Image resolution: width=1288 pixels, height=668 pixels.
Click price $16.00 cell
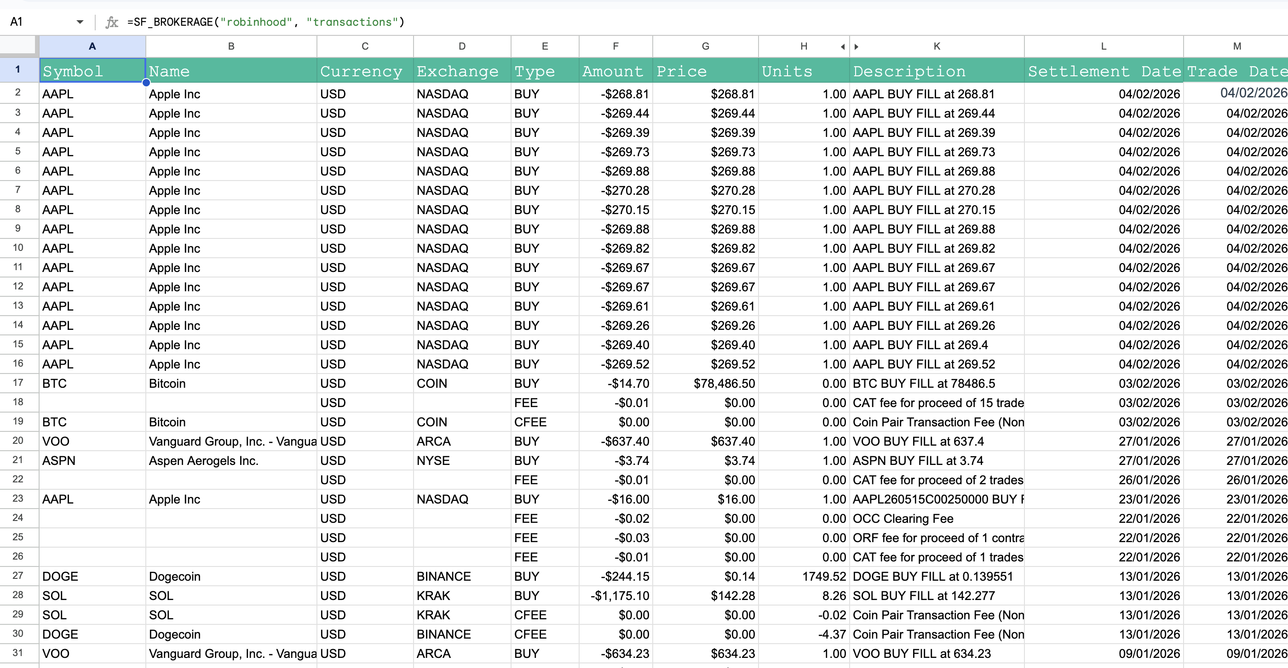tap(706, 499)
